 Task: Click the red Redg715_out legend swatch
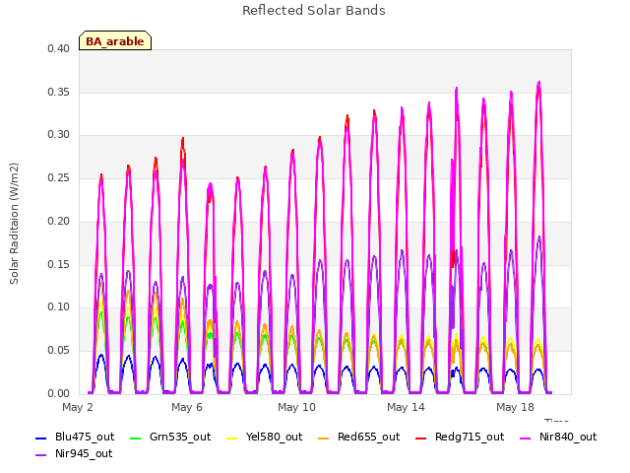[x=420, y=438]
